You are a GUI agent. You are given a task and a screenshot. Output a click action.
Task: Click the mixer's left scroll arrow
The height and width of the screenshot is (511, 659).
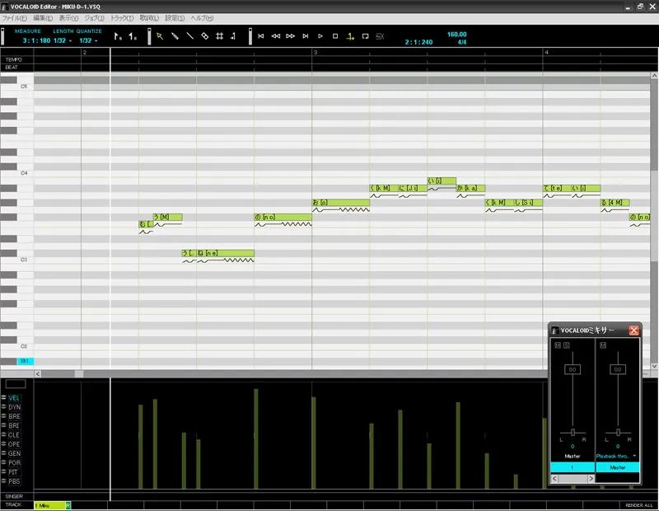pyautogui.click(x=554, y=479)
